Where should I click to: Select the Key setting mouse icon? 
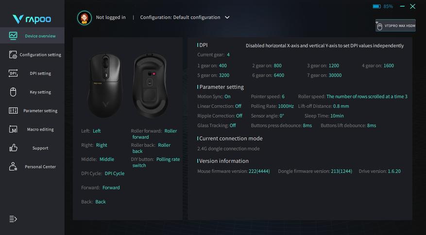coord(13,92)
